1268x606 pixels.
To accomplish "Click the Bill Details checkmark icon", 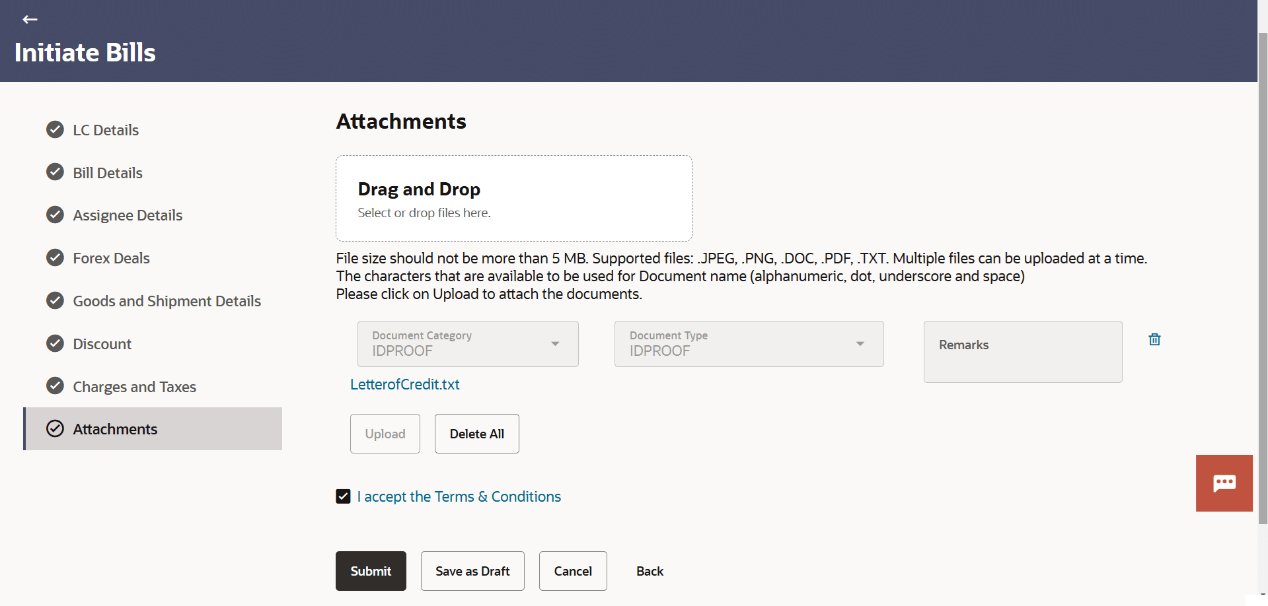I will pyautogui.click(x=56, y=172).
